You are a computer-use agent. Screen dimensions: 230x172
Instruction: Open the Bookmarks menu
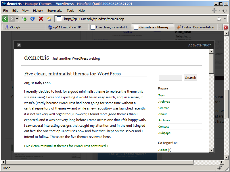[x=55, y=11]
